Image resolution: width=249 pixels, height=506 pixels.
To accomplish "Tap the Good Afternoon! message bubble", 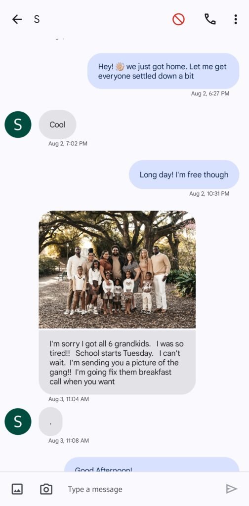I will click(152, 464).
